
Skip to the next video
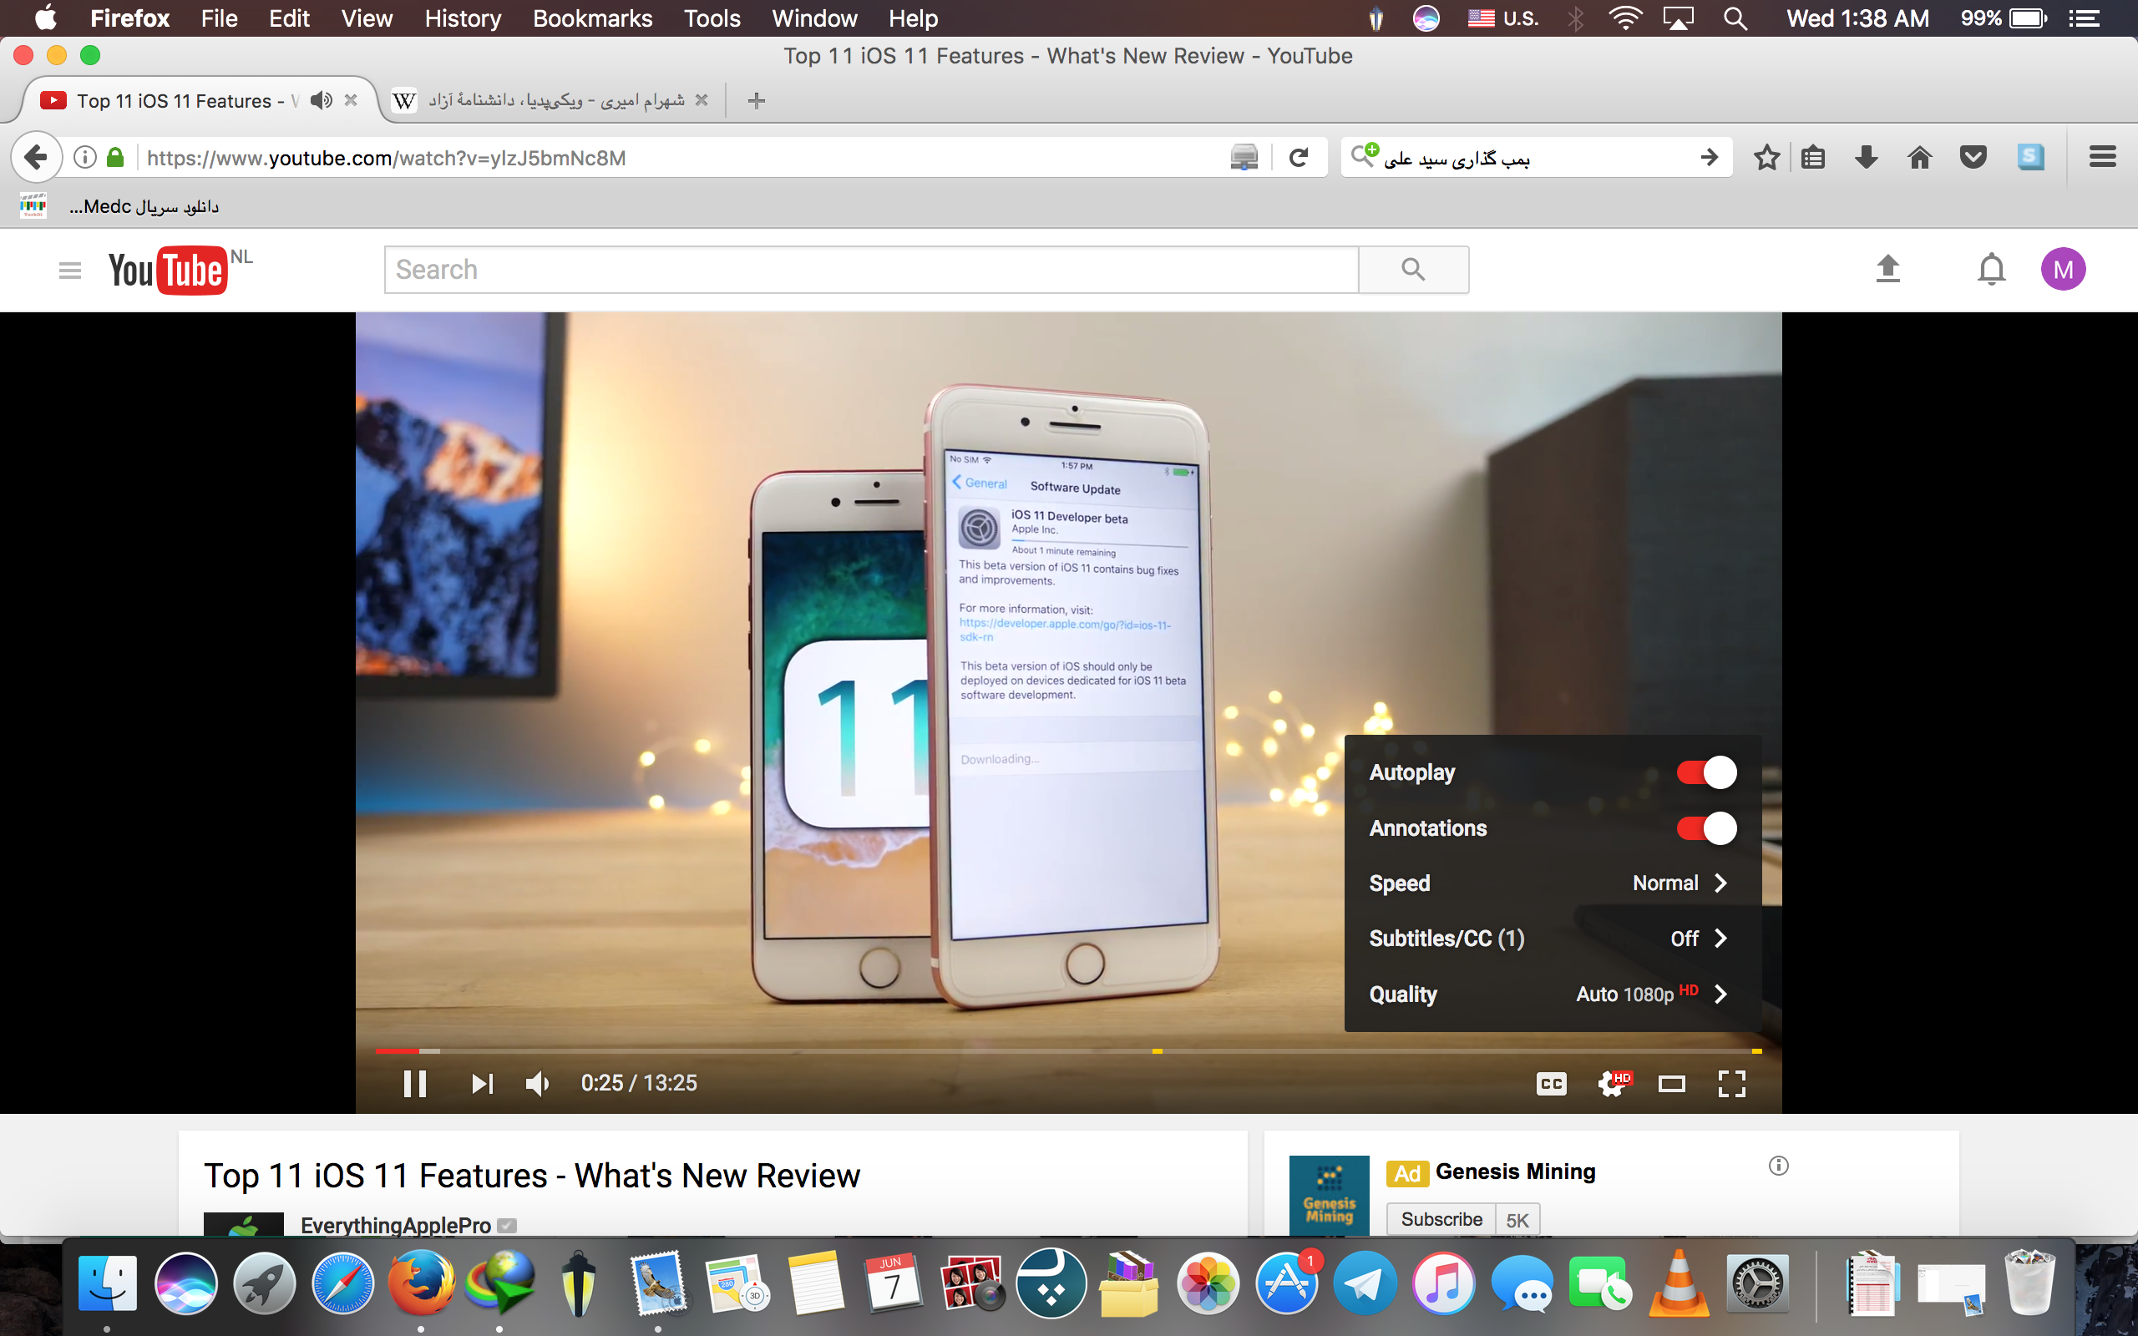pos(482,1083)
